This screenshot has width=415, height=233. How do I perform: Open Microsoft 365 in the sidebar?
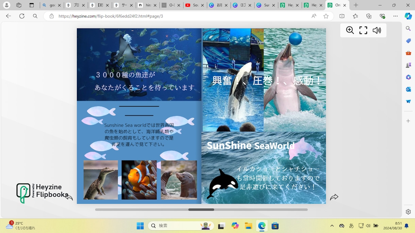[408, 77]
